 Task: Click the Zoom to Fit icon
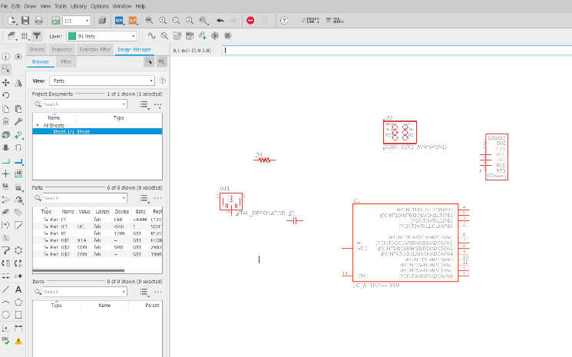(149, 21)
